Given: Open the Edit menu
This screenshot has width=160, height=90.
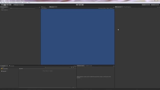Looking at the screenshot, I should click(4, 3).
